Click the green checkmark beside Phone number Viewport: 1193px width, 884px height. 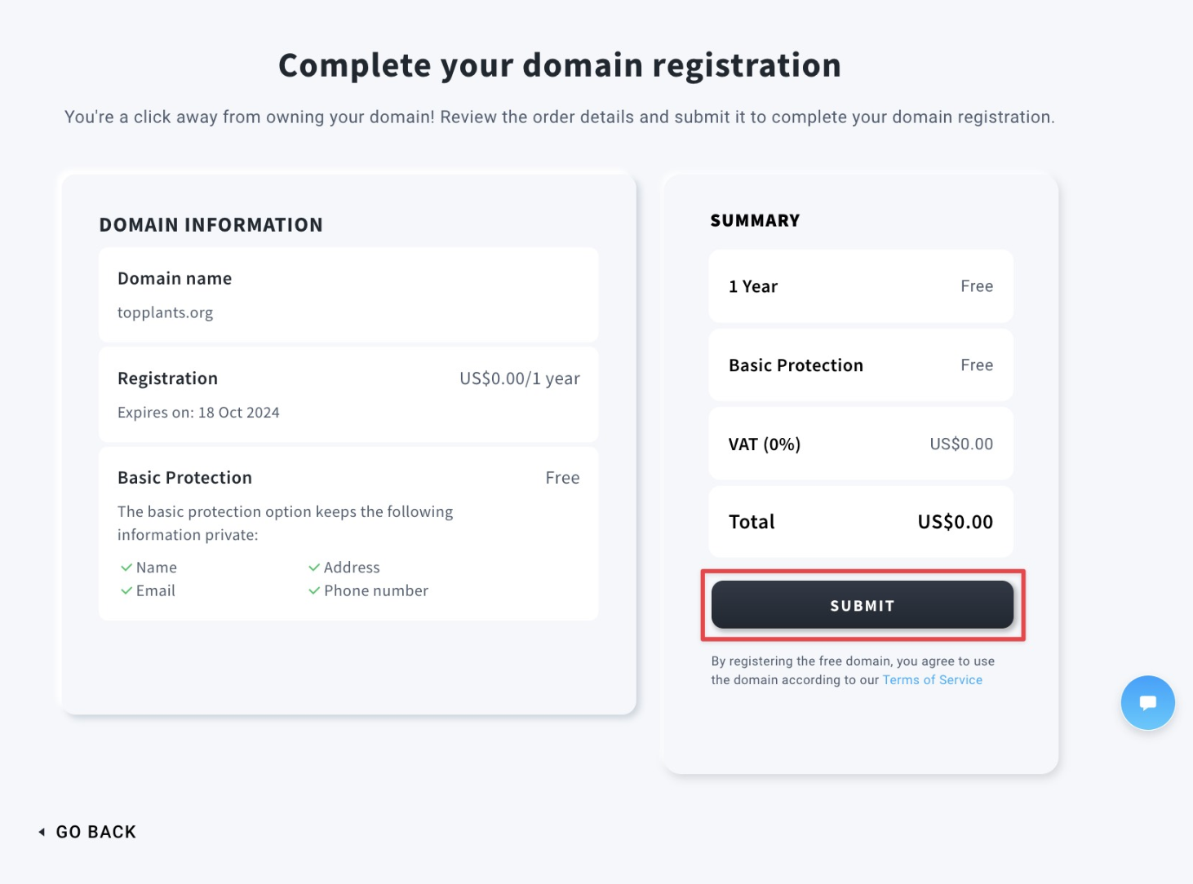pos(314,591)
